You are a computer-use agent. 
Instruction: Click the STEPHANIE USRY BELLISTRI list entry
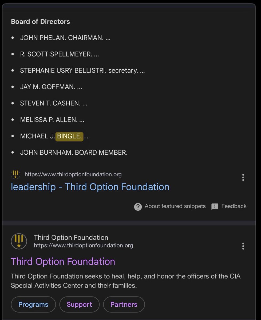tap(82, 71)
